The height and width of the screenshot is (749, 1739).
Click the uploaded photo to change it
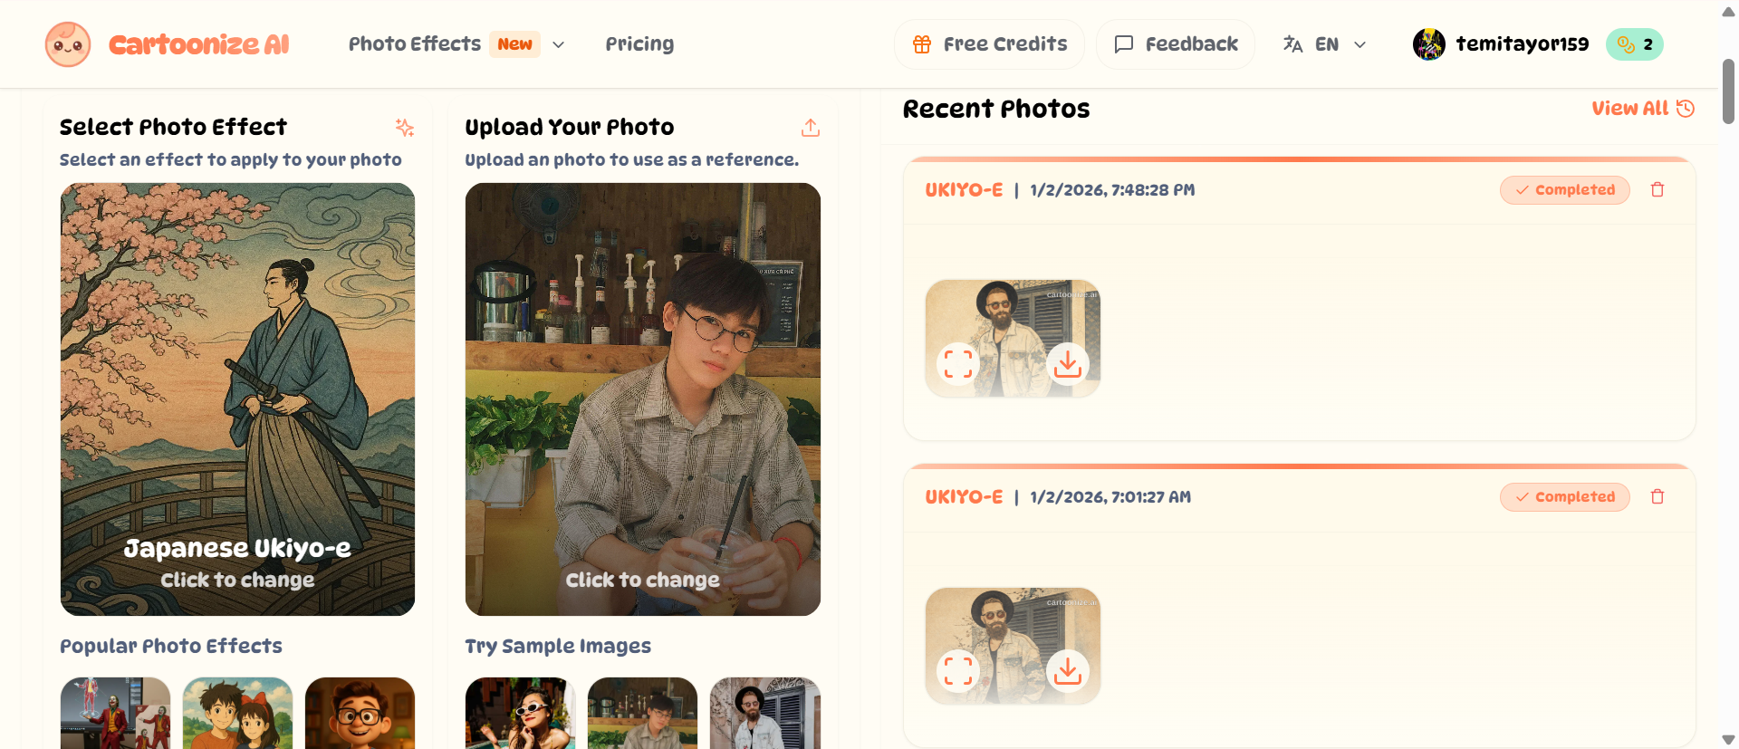click(x=642, y=399)
